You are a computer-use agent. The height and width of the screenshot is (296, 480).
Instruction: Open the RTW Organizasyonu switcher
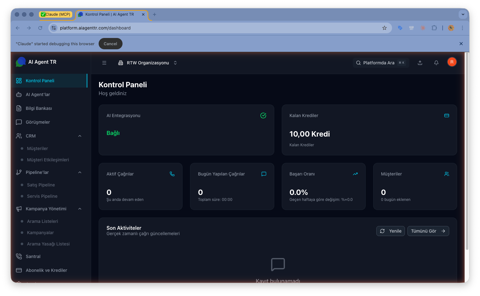[x=148, y=62]
